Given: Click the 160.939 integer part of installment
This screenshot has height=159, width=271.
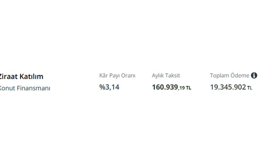Looking at the screenshot, I should 165,87.
